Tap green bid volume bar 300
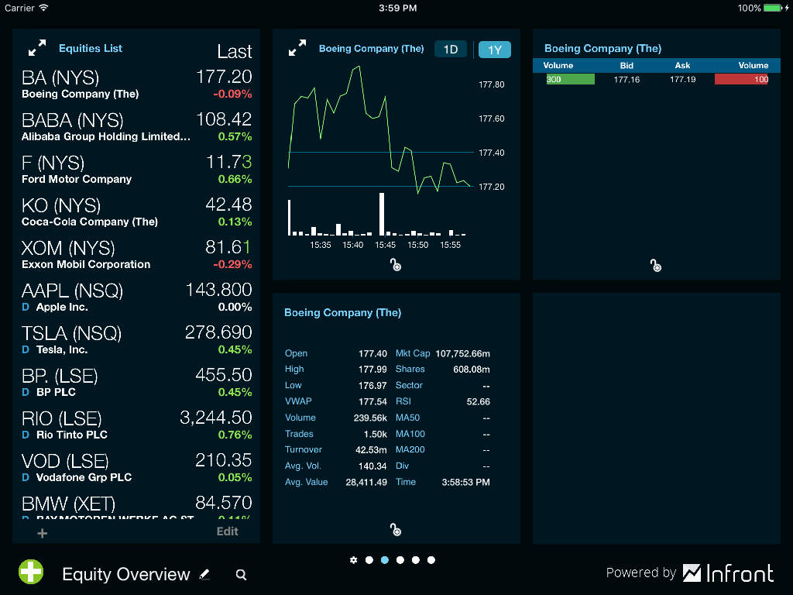 pyautogui.click(x=571, y=80)
